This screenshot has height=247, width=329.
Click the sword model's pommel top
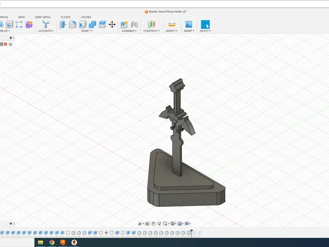[x=177, y=85]
